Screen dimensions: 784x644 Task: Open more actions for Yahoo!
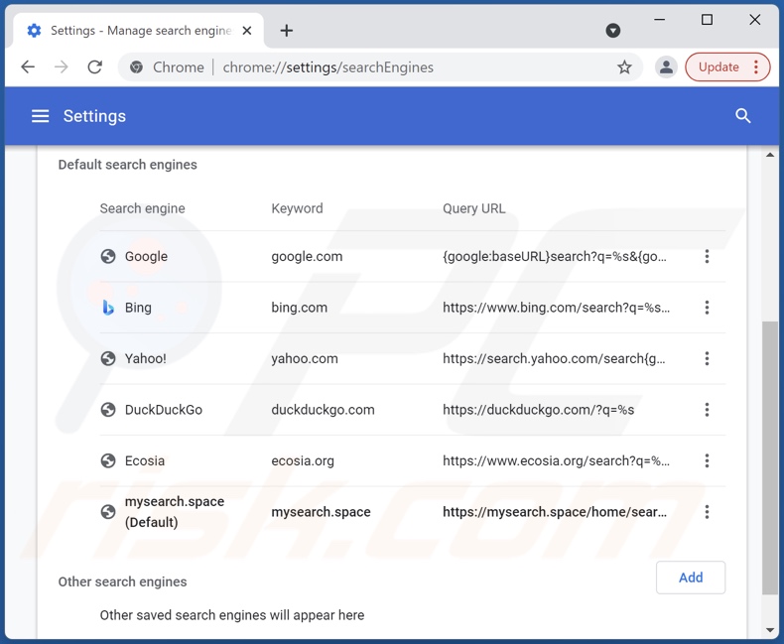tap(707, 358)
